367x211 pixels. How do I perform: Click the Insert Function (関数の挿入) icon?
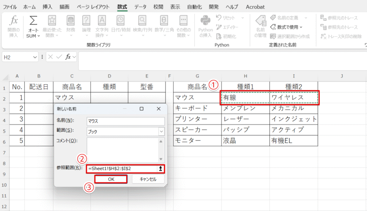pyautogui.click(x=14, y=20)
